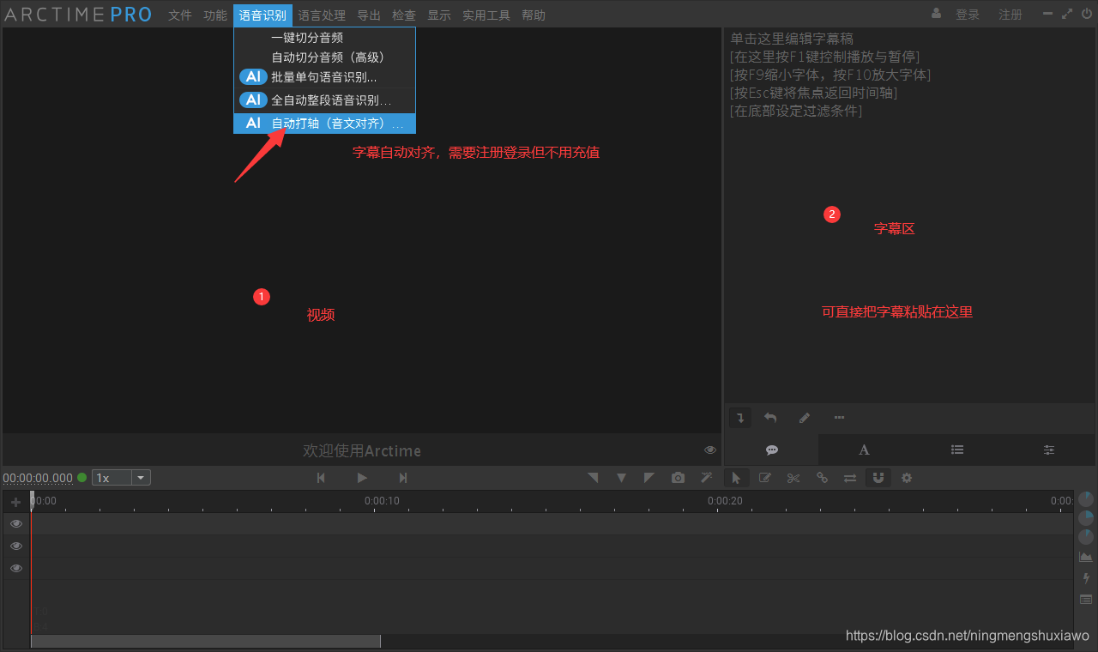Open timeline settings gear icon

tap(907, 478)
